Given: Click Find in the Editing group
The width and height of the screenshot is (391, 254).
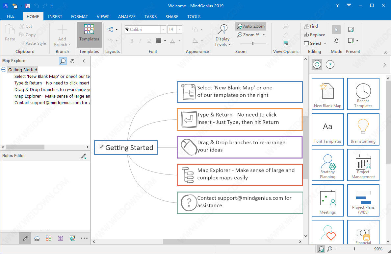Looking at the screenshot, I should [x=311, y=26].
